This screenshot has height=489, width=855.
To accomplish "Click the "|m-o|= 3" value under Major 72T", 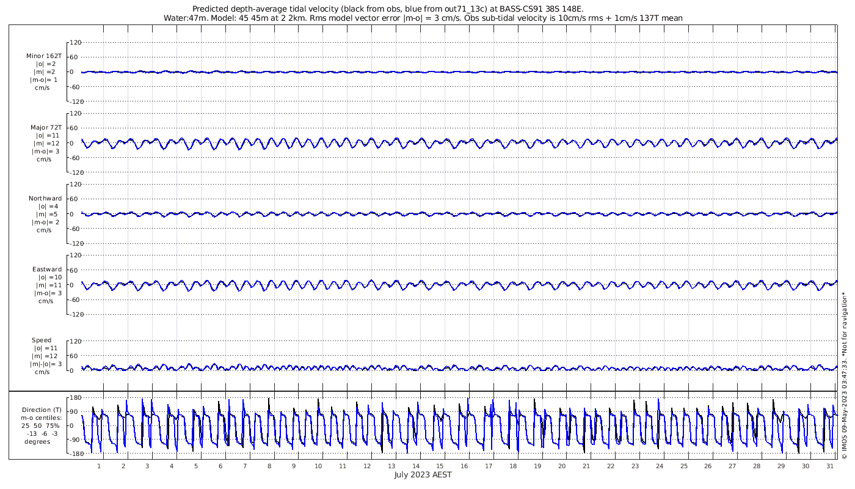I will coord(46,151).
